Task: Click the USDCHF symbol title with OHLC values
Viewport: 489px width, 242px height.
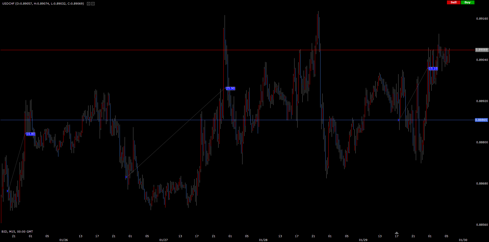Action: 43,4
